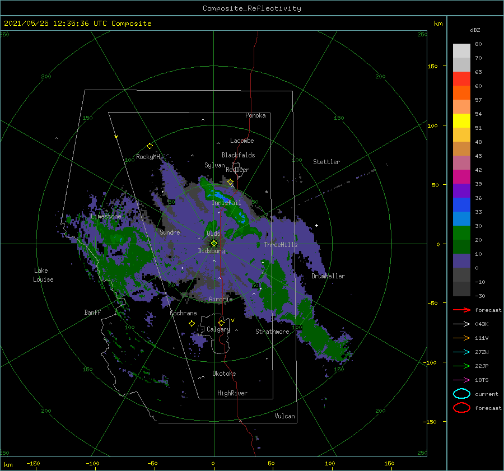This screenshot has height=471, width=504.
Task: Click the Didsbury city label
Action: pyautogui.click(x=211, y=251)
